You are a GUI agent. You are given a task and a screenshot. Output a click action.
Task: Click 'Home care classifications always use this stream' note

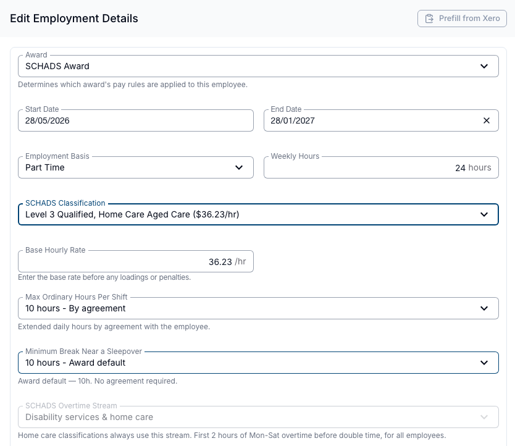[x=232, y=435]
